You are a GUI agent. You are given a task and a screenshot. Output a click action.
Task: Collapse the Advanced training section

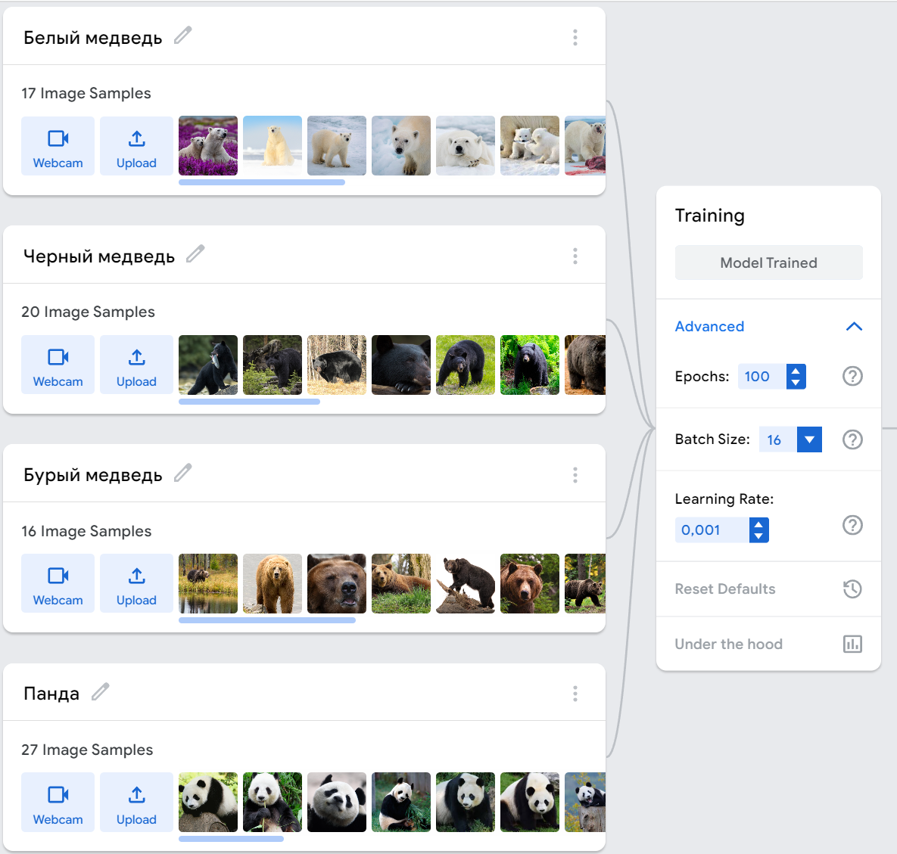pos(854,326)
